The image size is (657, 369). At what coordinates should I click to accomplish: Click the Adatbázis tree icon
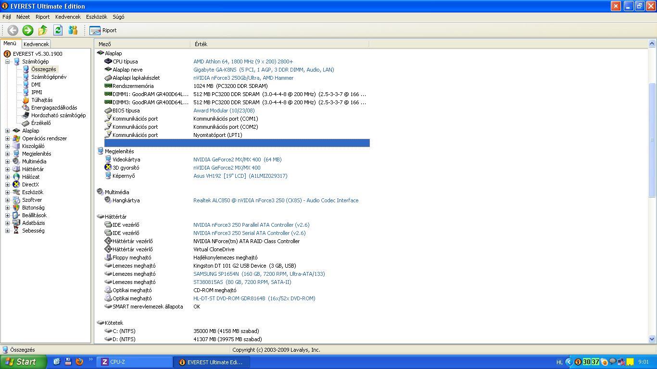coord(16,223)
